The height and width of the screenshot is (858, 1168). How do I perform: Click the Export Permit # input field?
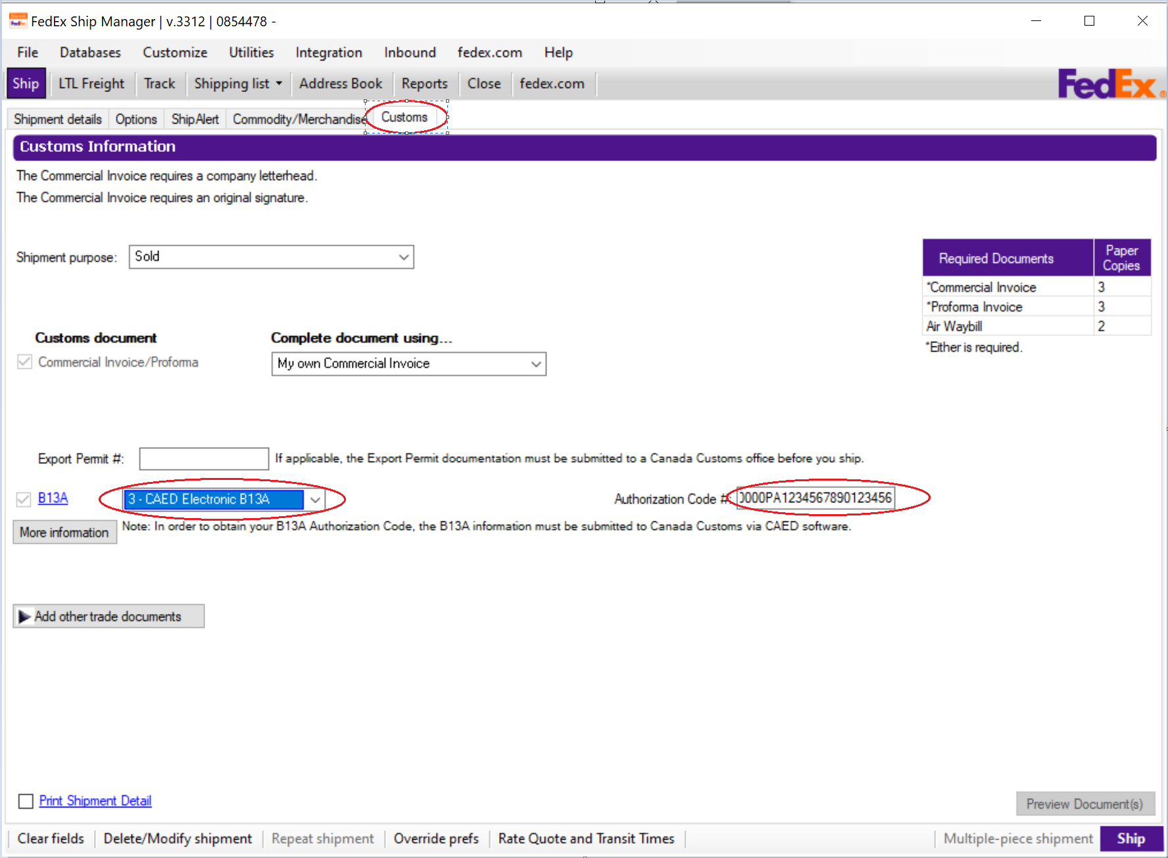click(204, 459)
